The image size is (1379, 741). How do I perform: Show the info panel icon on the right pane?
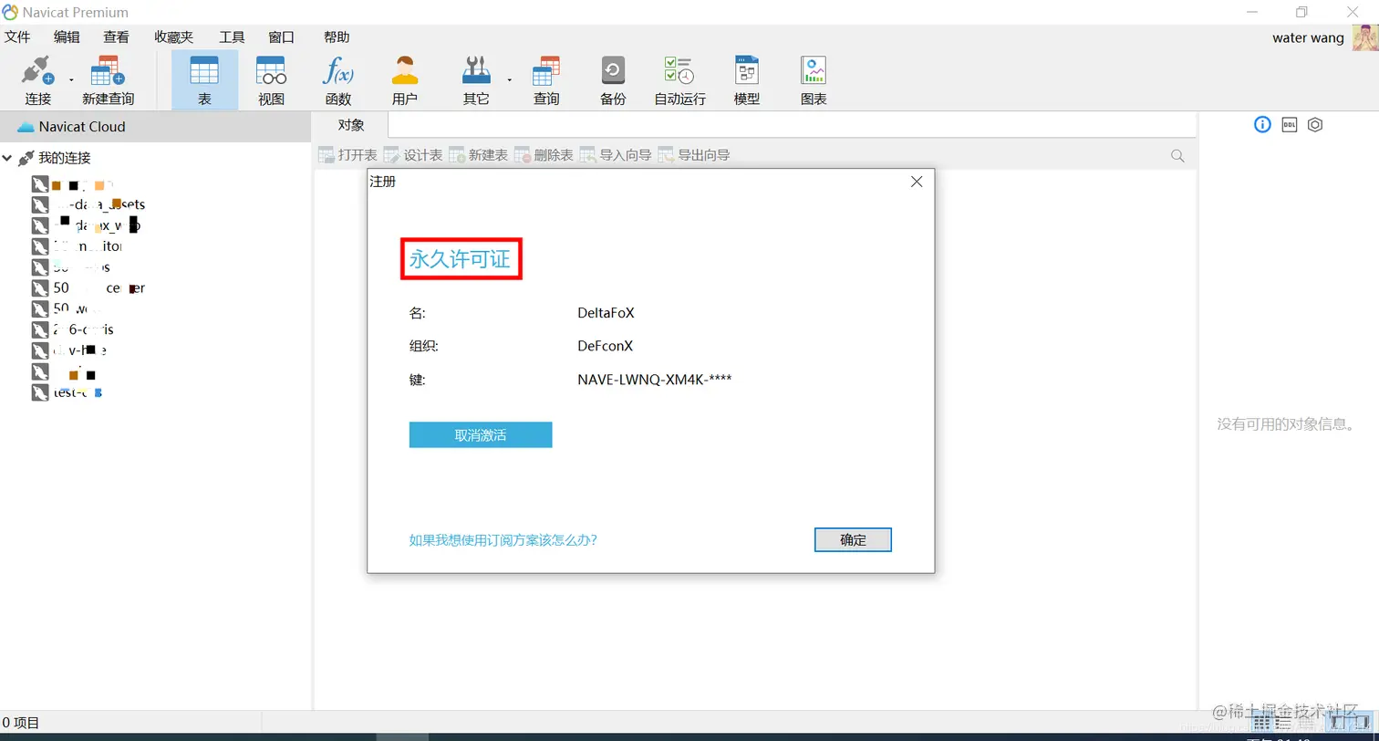[x=1262, y=125]
